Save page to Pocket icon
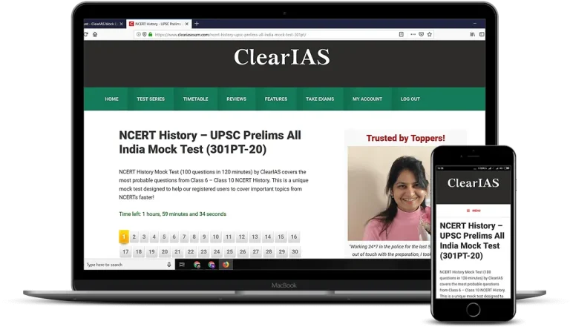The image size is (570, 327). [422, 34]
